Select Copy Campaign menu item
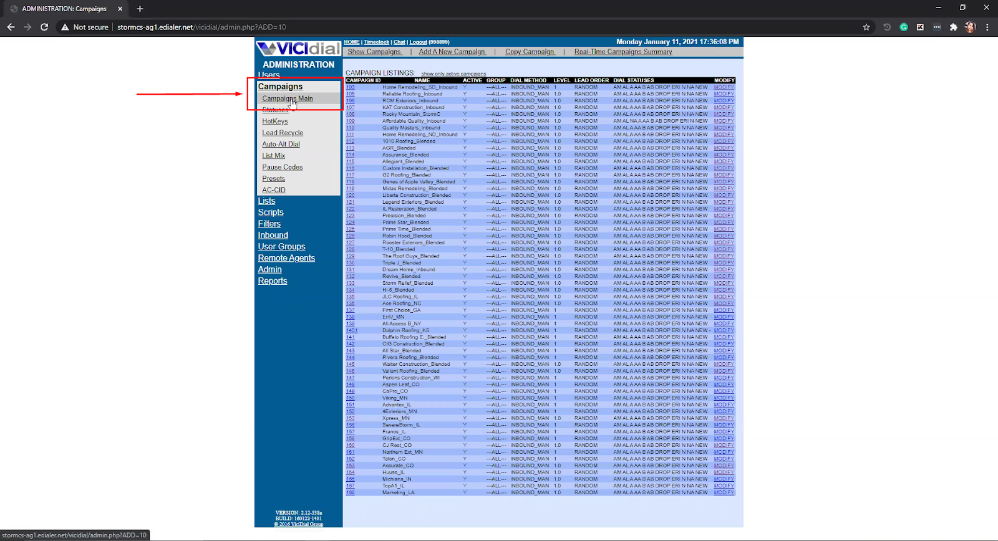The width and height of the screenshot is (998, 541). click(x=530, y=52)
